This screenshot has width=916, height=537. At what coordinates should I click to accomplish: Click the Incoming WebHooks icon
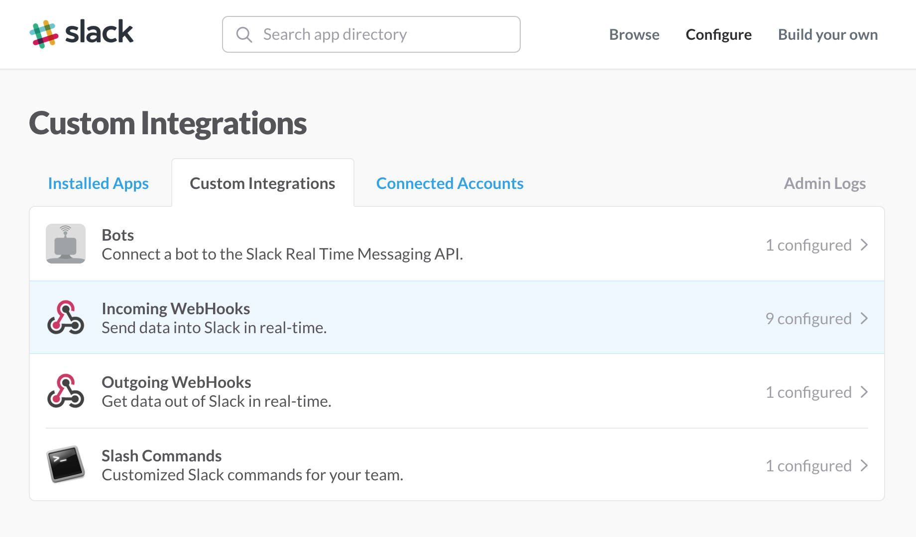[x=65, y=317]
